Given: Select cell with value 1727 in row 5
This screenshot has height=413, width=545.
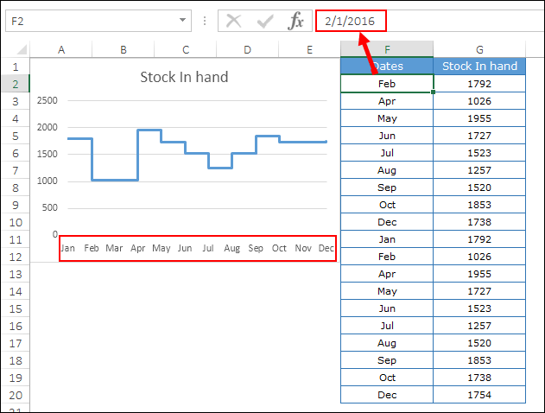Looking at the screenshot, I should [479, 136].
